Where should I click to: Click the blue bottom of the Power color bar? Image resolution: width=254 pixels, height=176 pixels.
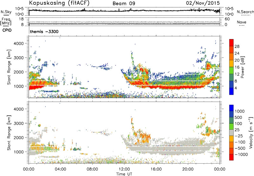(x=231, y=91)
